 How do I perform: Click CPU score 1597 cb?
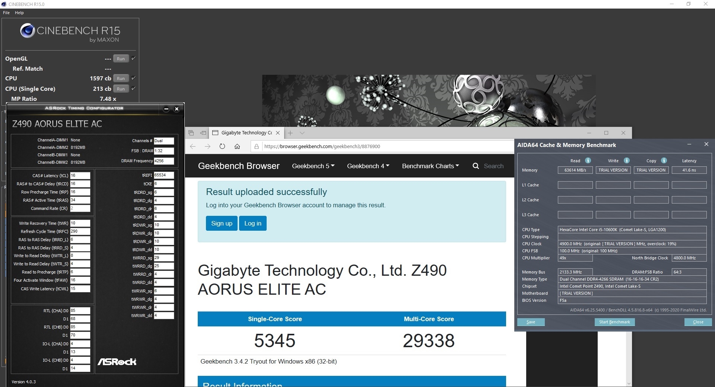(100, 78)
